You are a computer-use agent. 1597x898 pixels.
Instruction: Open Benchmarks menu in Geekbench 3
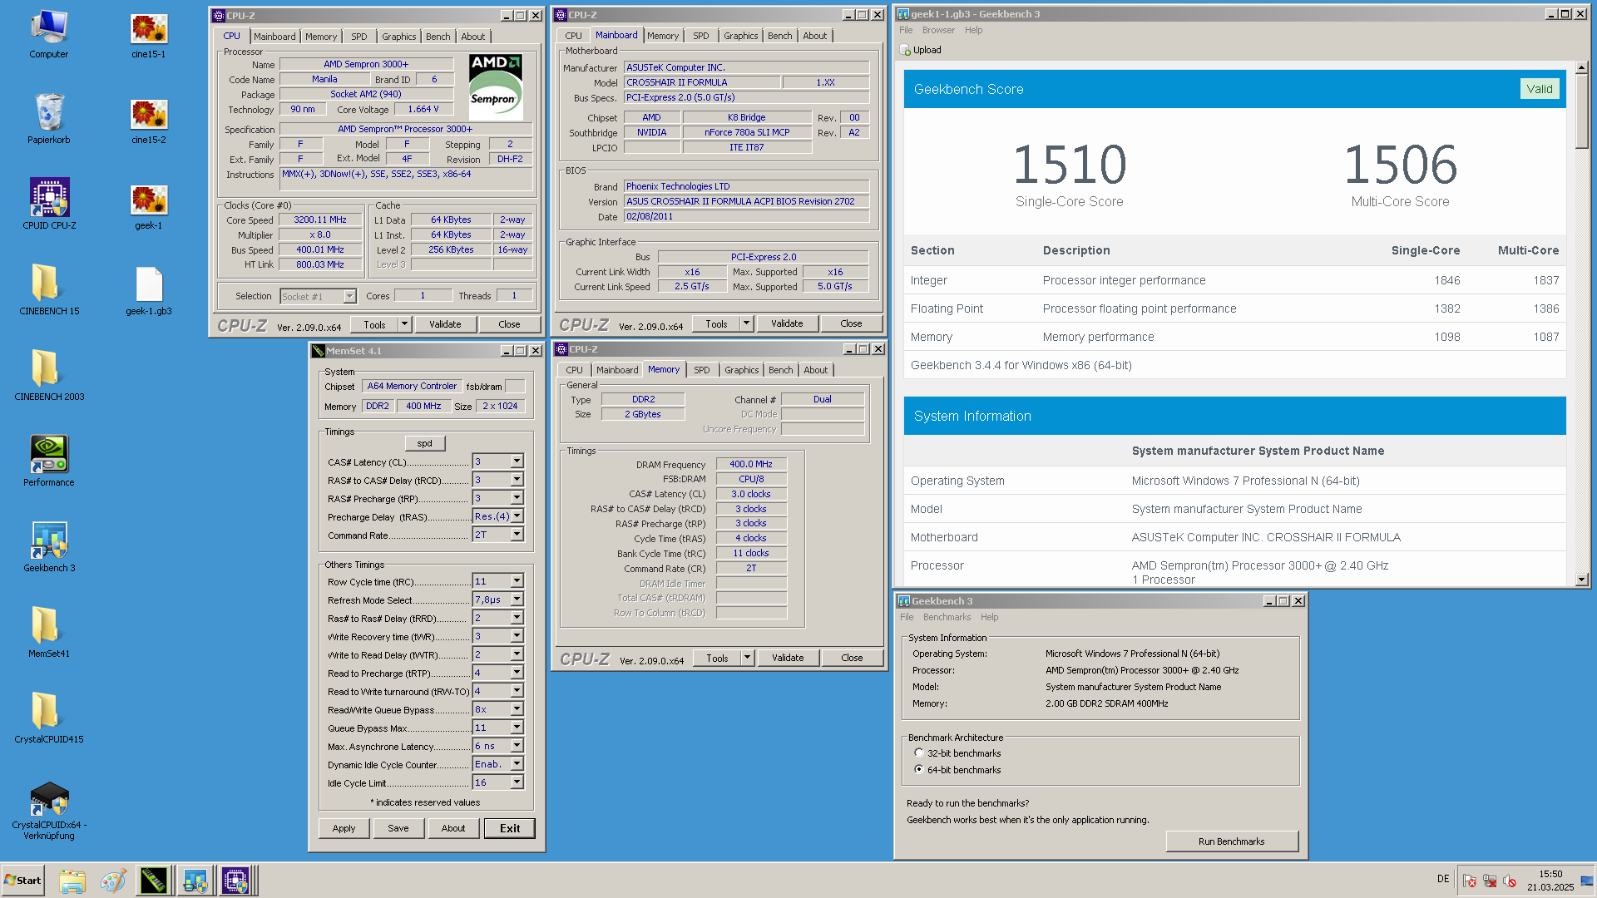tap(947, 617)
